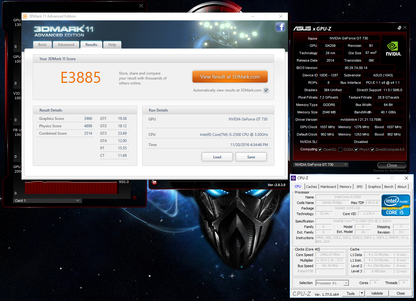Click the Driver Version field in GPU-Z
Image resolution: width=416 pixels, height=301 pixels.
pyautogui.click(x=361, y=120)
